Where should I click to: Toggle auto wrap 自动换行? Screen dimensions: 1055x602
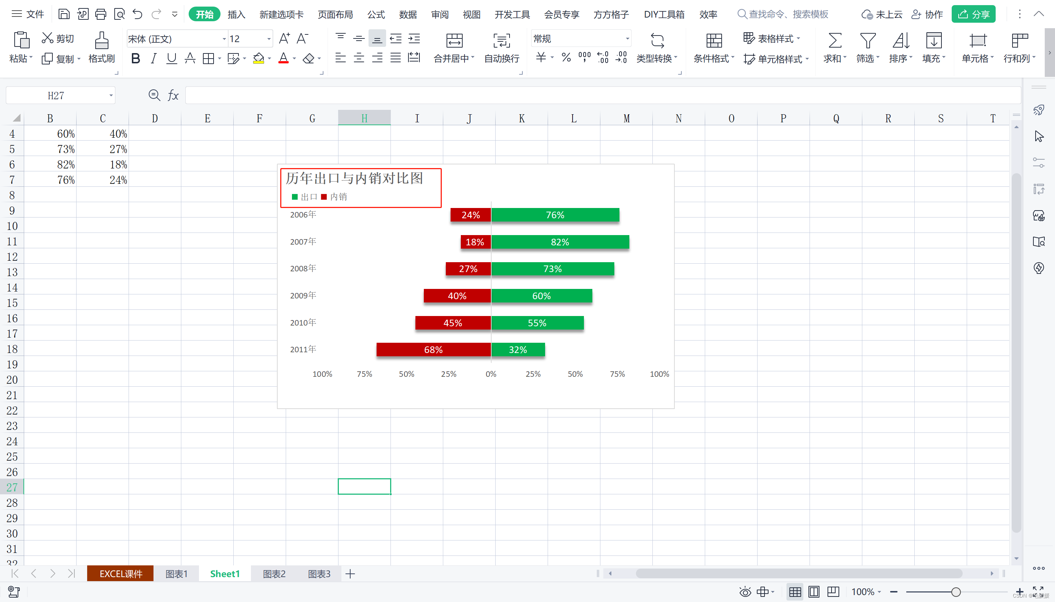pyautogui.click(x=501, y=48)
